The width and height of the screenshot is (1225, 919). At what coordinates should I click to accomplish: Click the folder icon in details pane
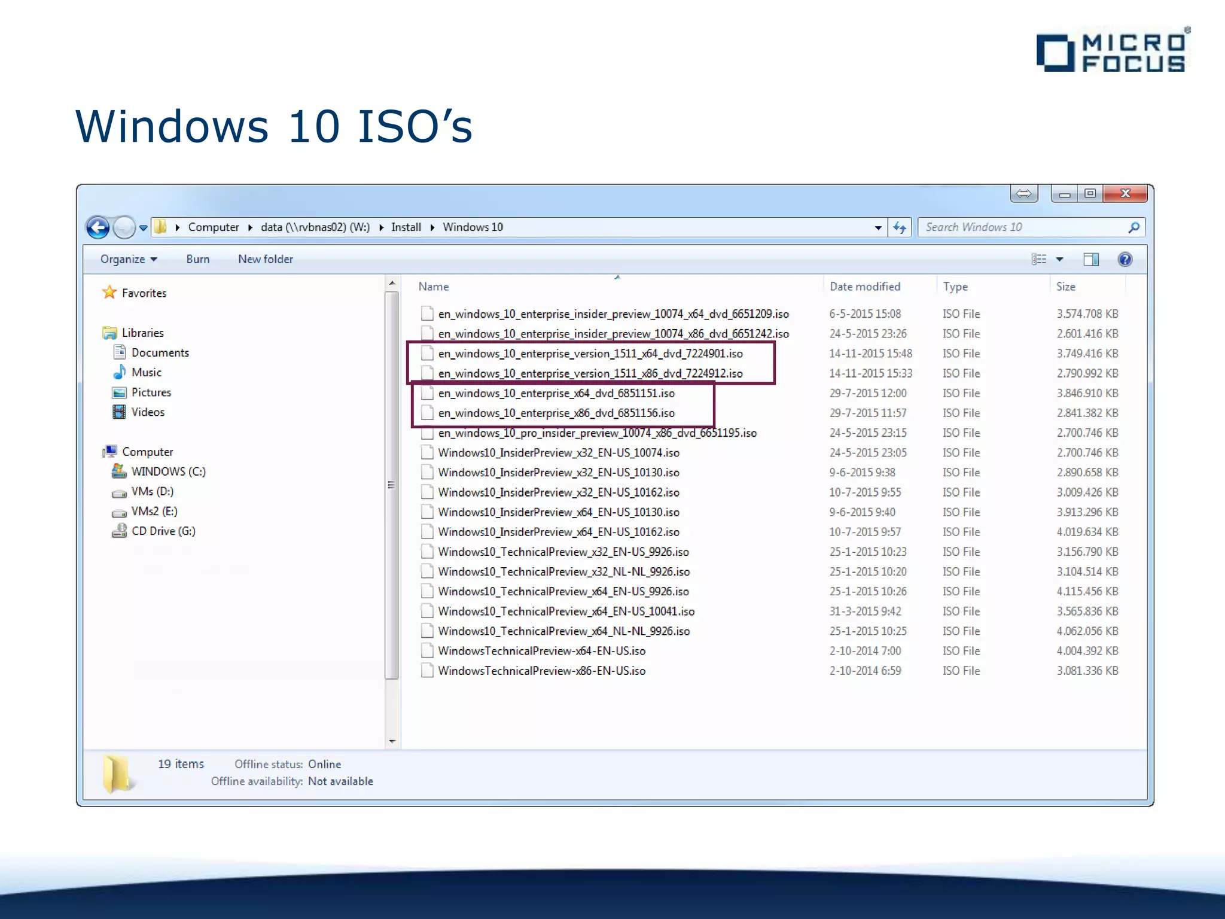117,773
